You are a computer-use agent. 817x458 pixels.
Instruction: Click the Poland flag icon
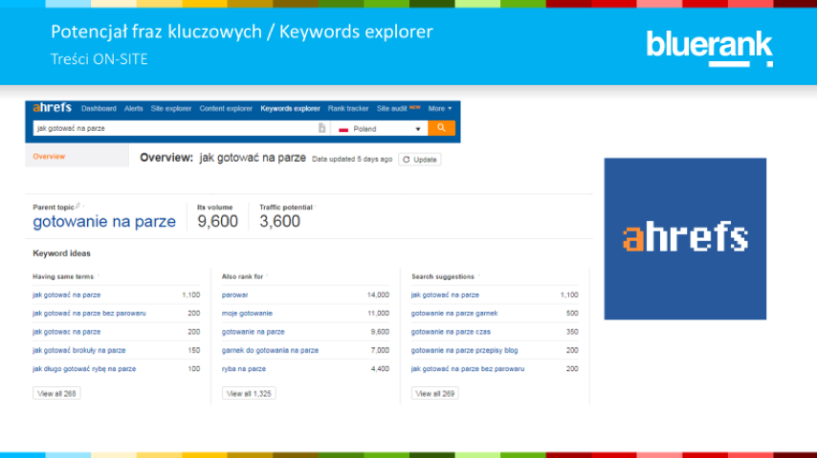[343, 129]
